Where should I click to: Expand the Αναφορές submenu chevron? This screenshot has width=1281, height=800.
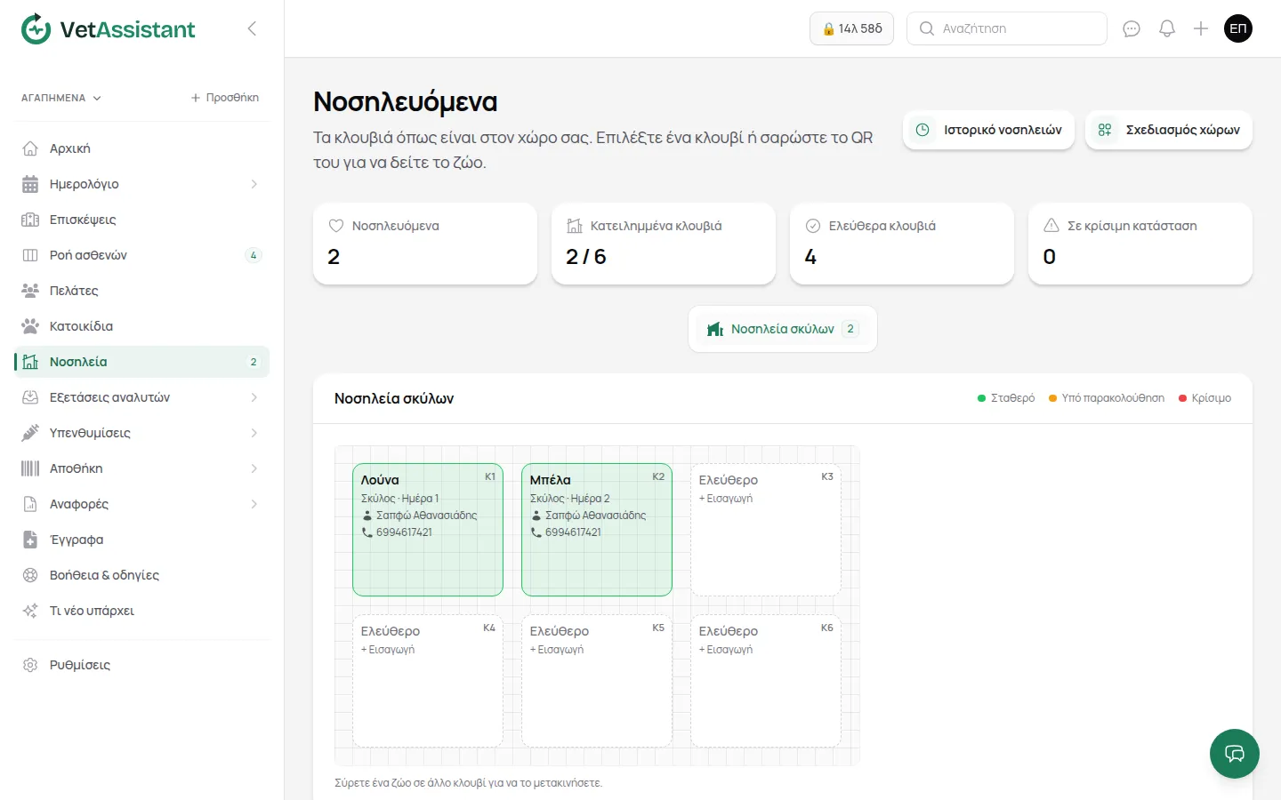click(254, 504)
